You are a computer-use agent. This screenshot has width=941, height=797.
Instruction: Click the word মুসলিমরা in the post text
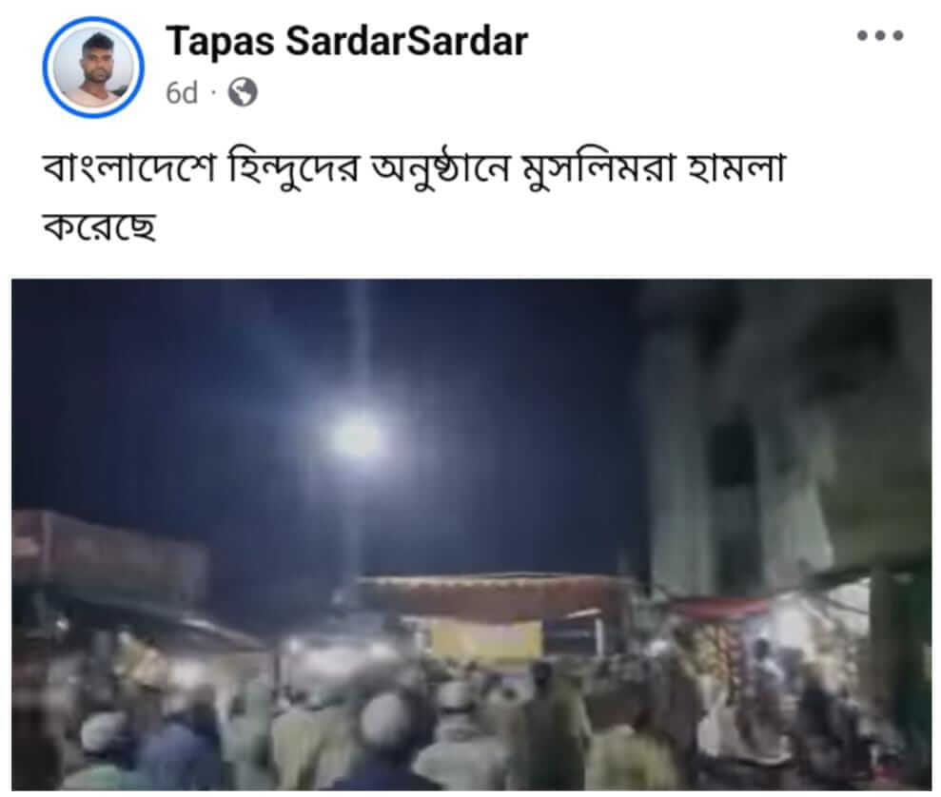coord(599,168)
